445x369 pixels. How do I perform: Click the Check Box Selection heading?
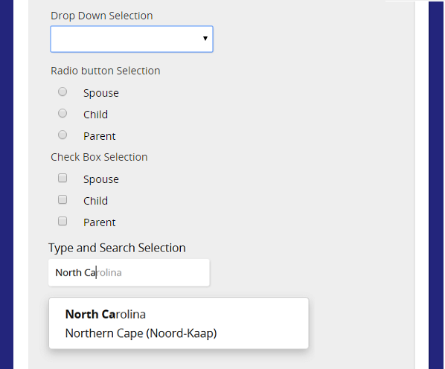99,157
